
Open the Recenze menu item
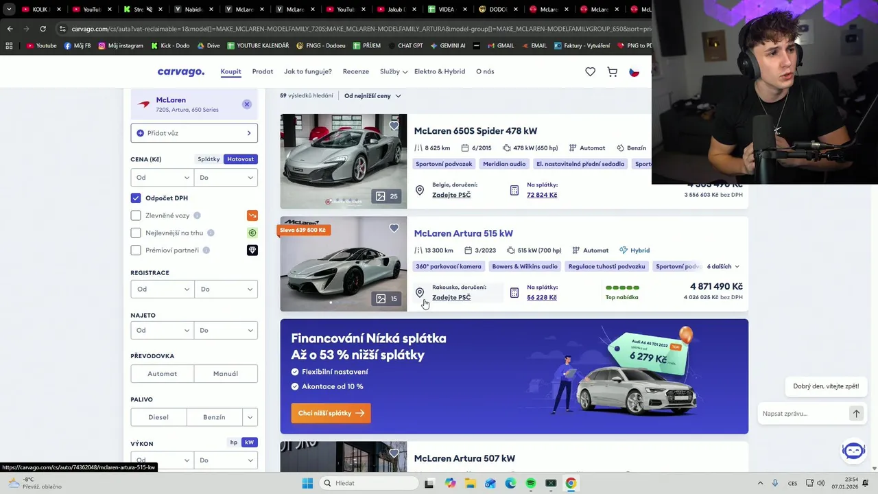coord(356,71)
